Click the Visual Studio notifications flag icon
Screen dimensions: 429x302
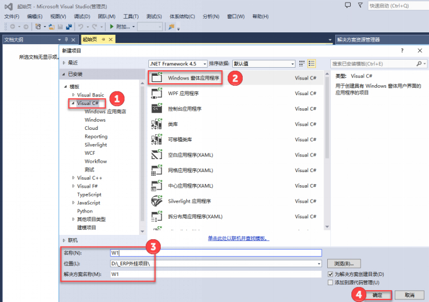click(x=359, y=6)
